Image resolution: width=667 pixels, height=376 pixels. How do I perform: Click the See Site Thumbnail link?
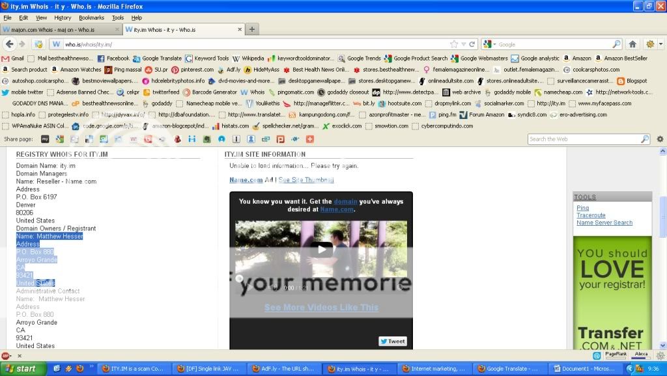tap(306, 180)
